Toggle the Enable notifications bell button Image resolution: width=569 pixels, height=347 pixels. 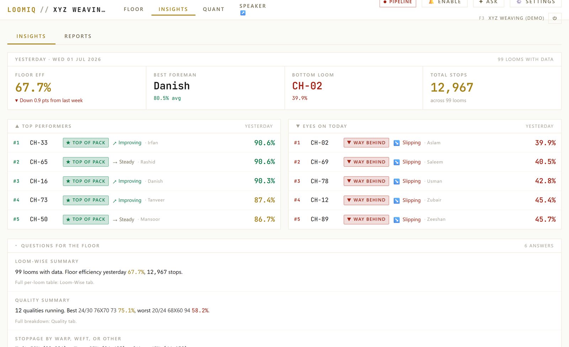[445, 2]
